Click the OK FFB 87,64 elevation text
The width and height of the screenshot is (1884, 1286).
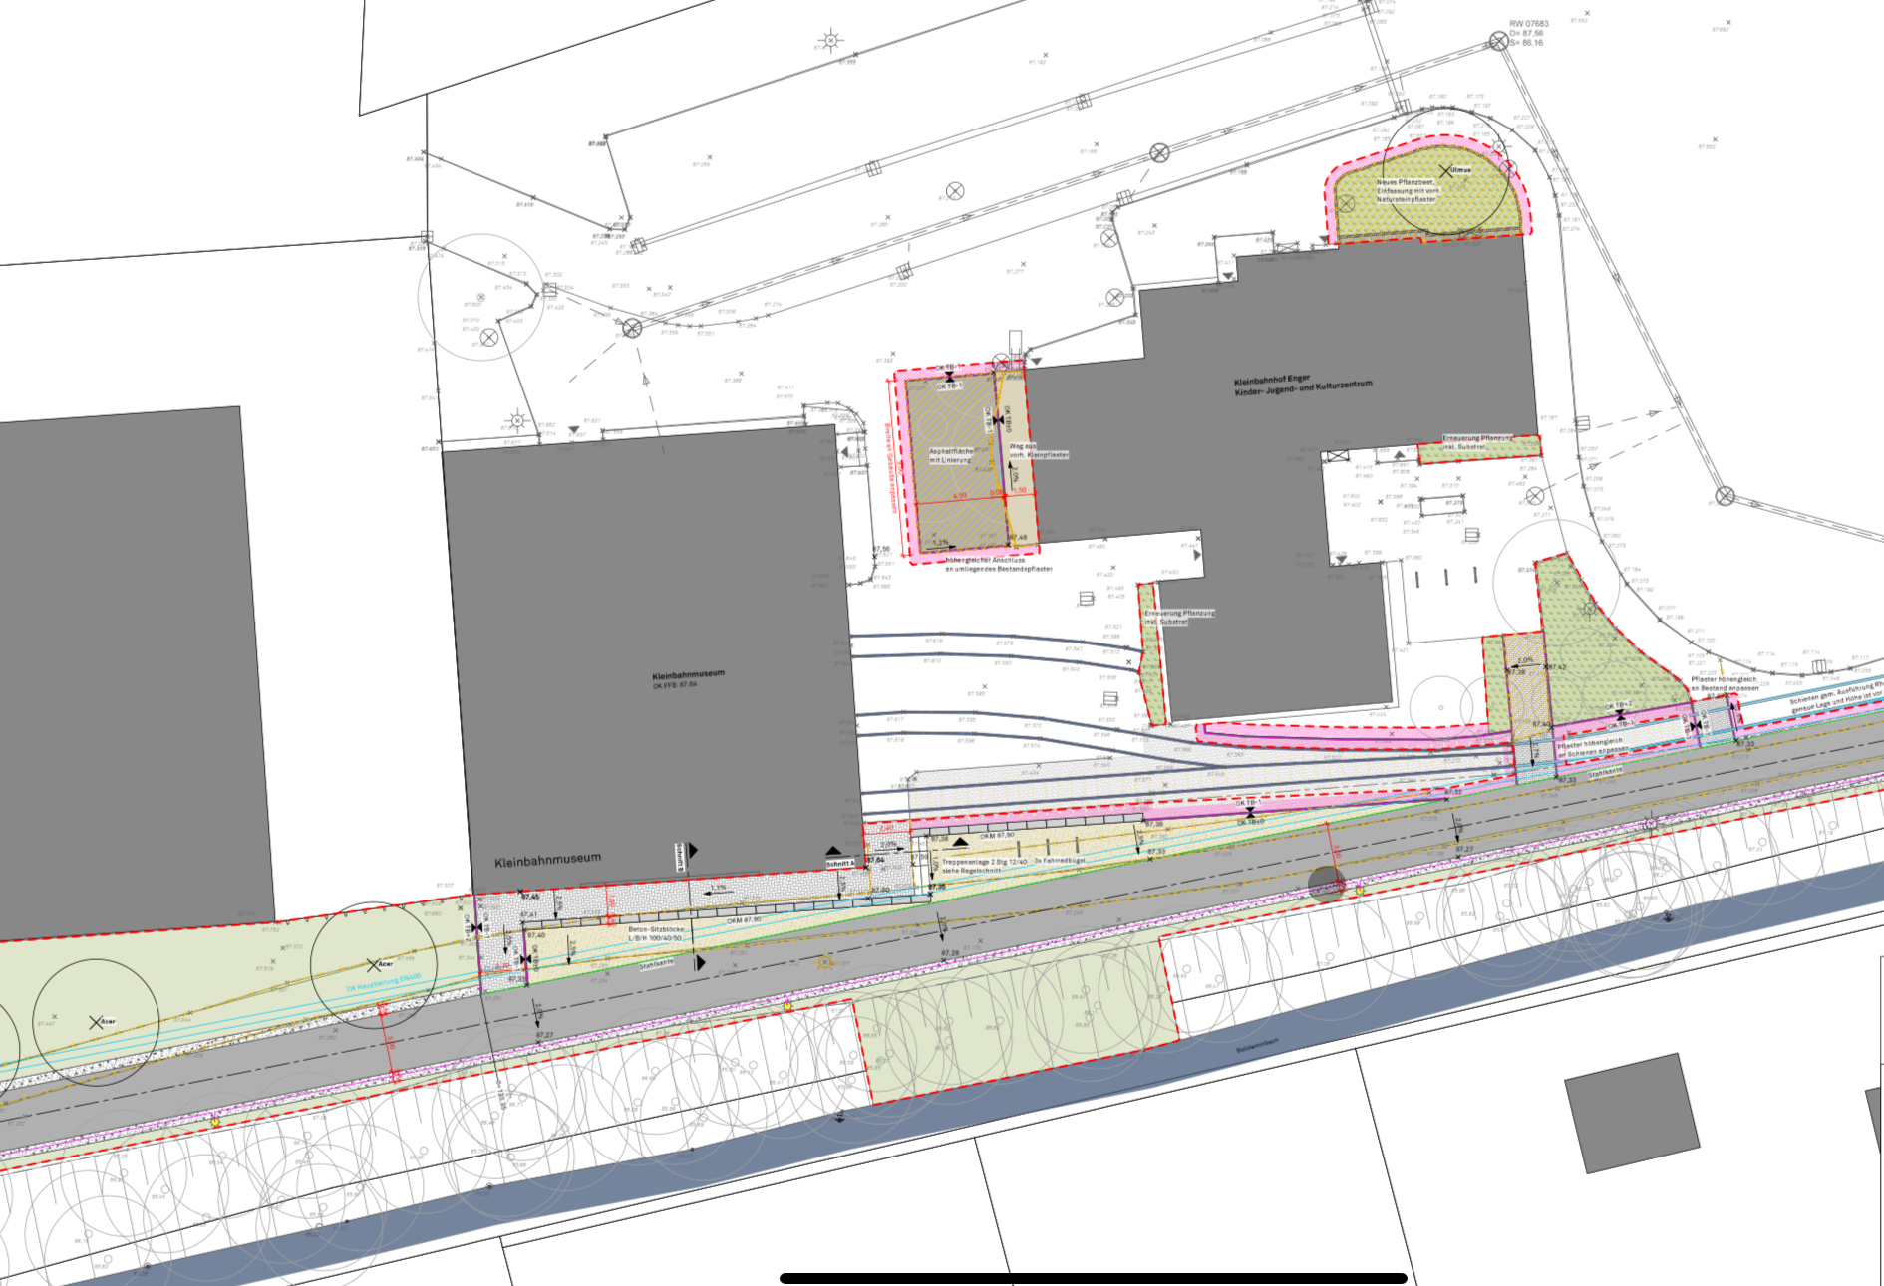pyautogui.click(x=675, y=685)
